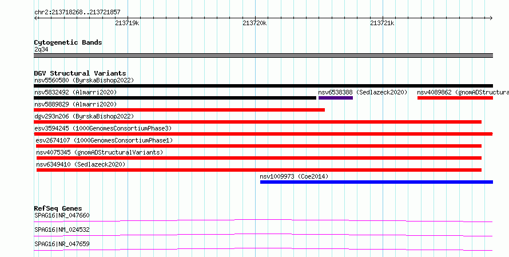The width and height of the screenshot is (509, 257).
Task: Click the 213719k ruler tick label
Action: coord(127,23)
